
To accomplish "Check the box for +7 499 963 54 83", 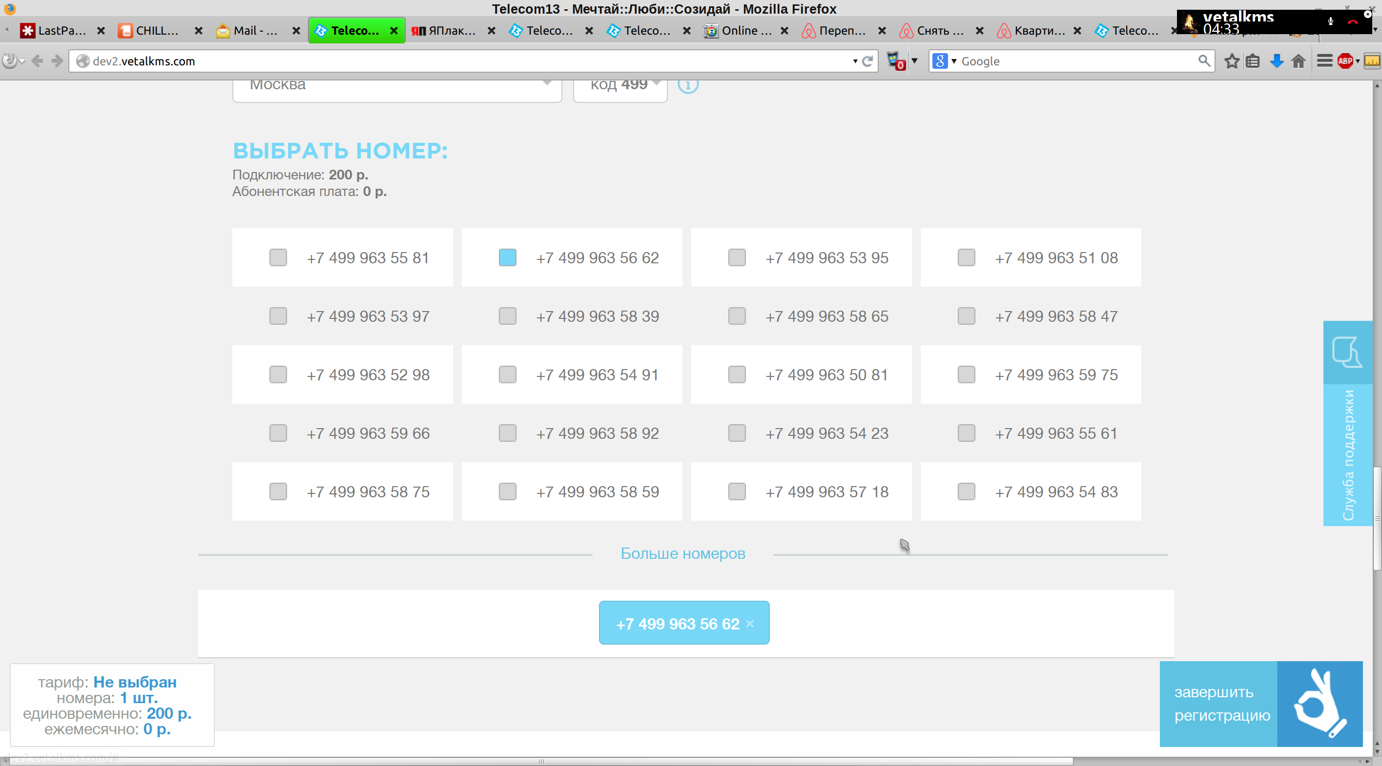I will 967,491.
